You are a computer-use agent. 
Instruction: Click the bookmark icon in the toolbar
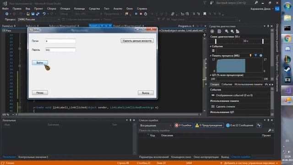[205, 14]
